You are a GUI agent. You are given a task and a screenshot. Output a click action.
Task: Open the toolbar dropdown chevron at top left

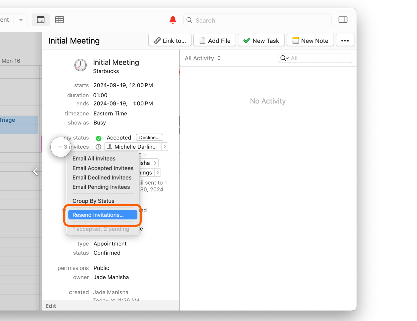[x=21, y=20]
